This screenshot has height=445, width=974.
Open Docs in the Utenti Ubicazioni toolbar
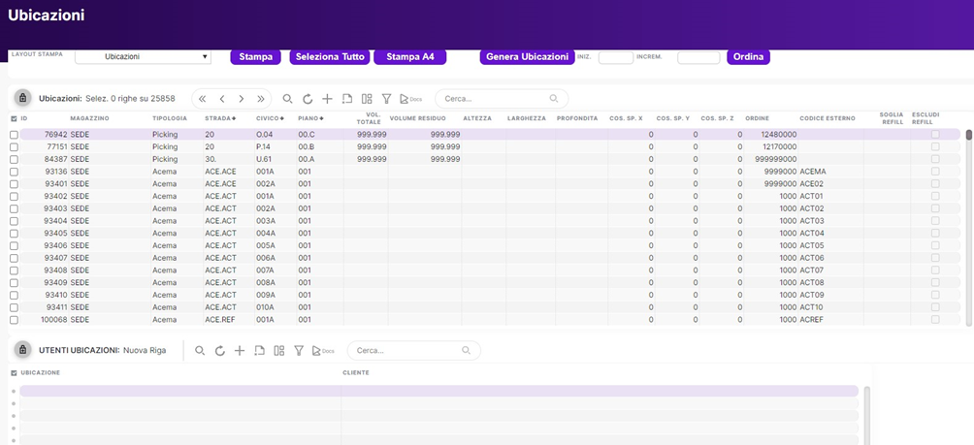click(x=323, y=351)
